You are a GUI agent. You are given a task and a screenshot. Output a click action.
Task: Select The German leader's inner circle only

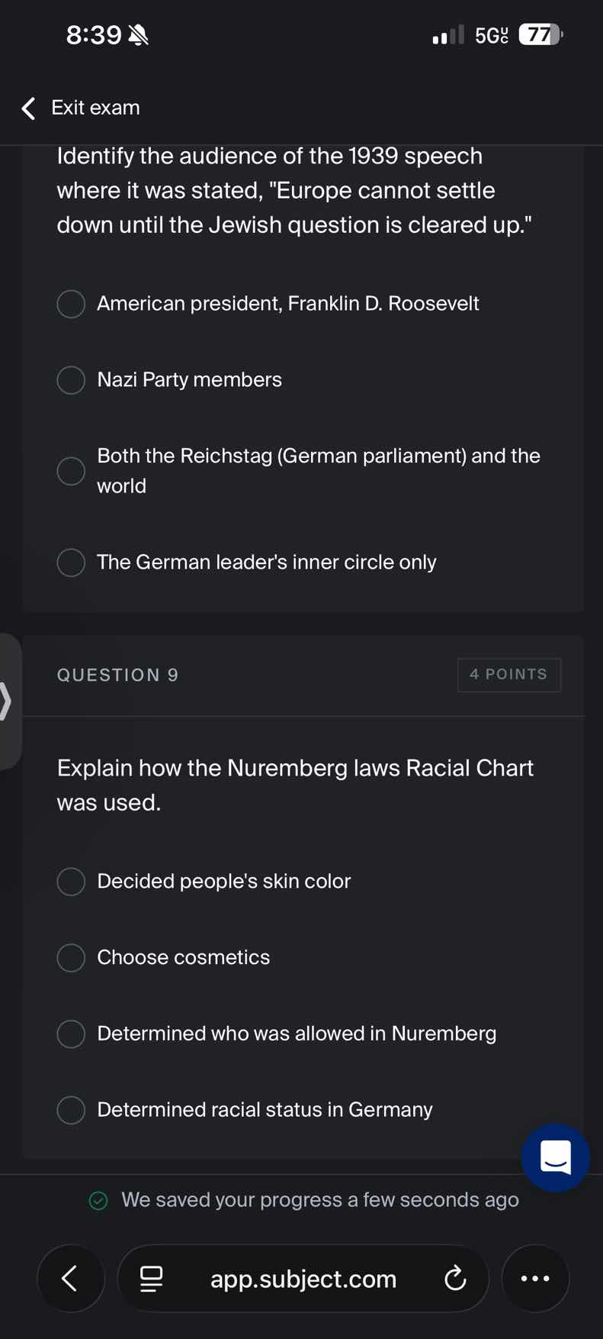tap(70, 562)
